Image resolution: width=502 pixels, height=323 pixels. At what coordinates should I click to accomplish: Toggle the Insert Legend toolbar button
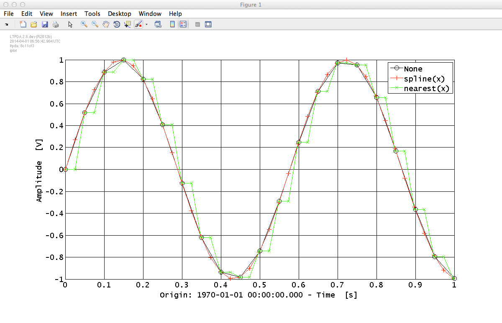coord(183,25)
